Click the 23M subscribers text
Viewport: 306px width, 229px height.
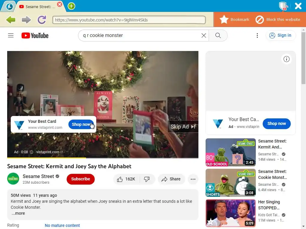coord(36,182)
